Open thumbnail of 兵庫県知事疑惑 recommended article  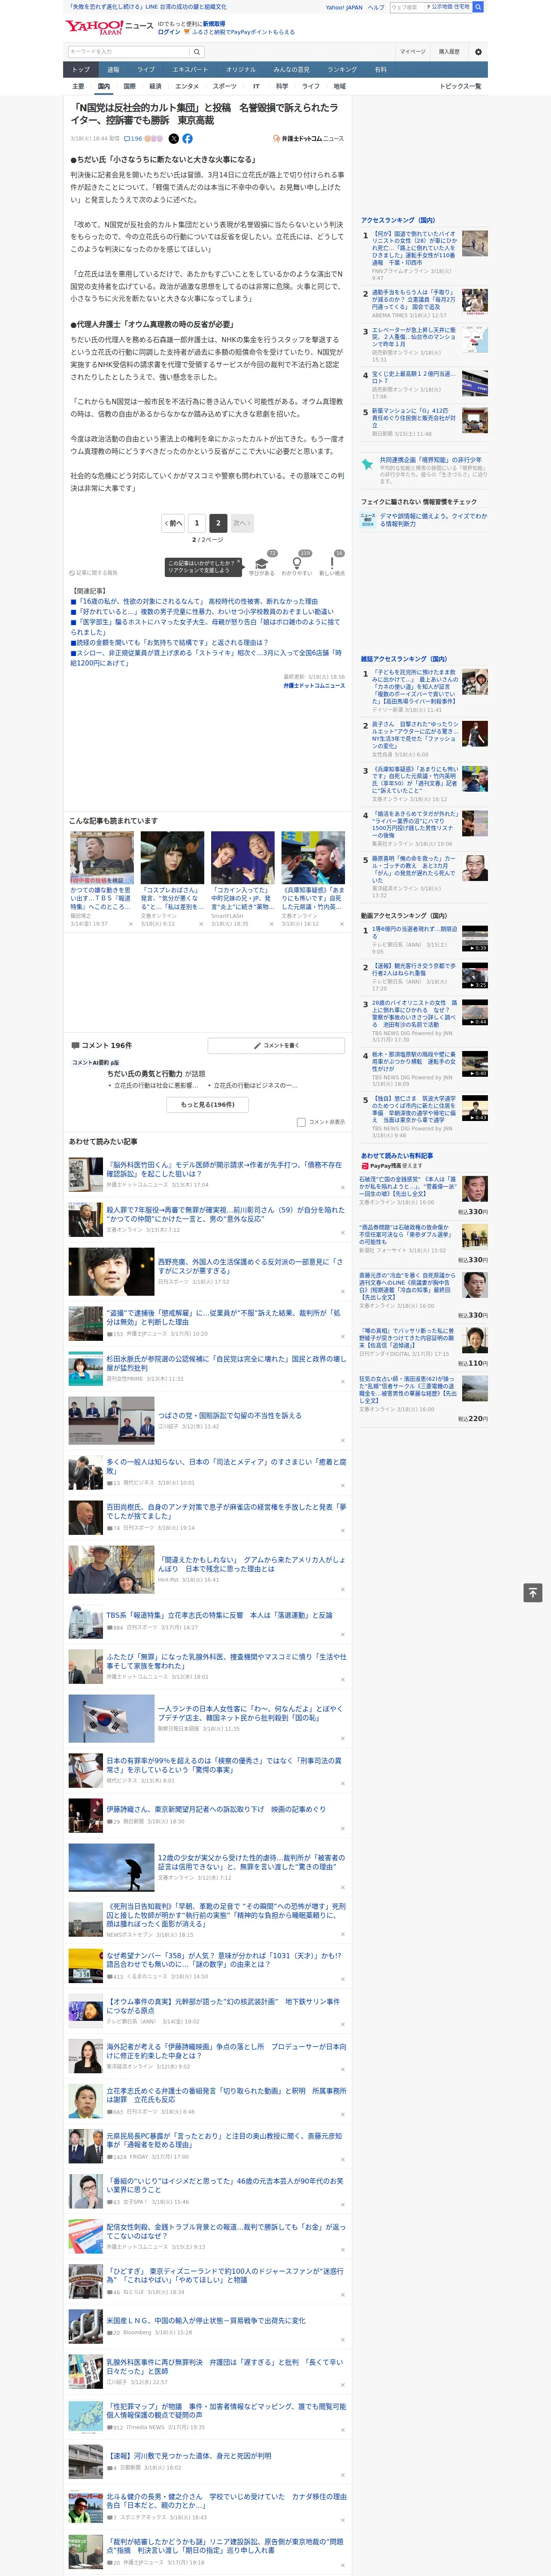click(x=313, y=857)
